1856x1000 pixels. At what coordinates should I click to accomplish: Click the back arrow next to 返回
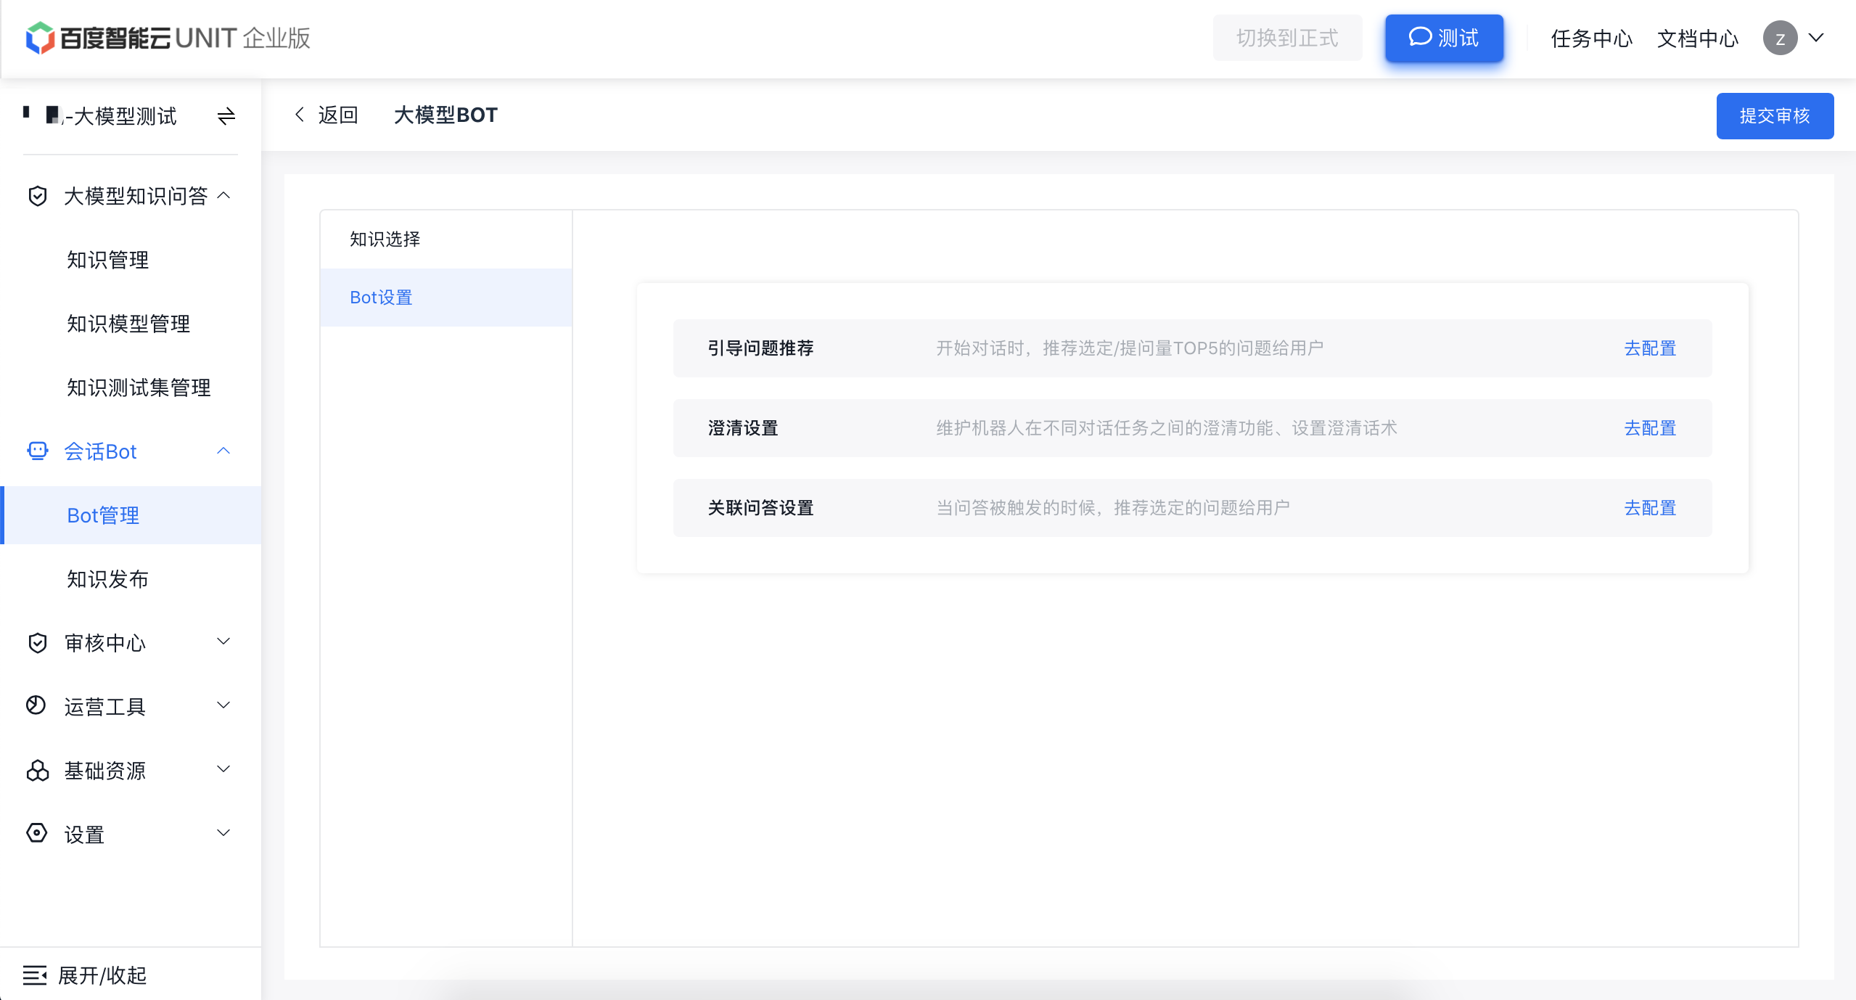coord(299,115)
